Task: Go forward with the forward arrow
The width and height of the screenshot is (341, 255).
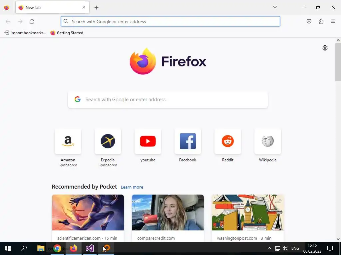Action: point(20,22)
